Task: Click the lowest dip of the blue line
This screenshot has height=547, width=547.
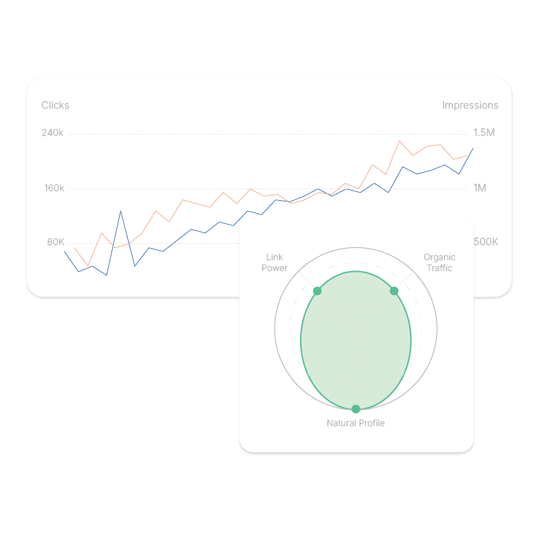Action: click(107, 275)
